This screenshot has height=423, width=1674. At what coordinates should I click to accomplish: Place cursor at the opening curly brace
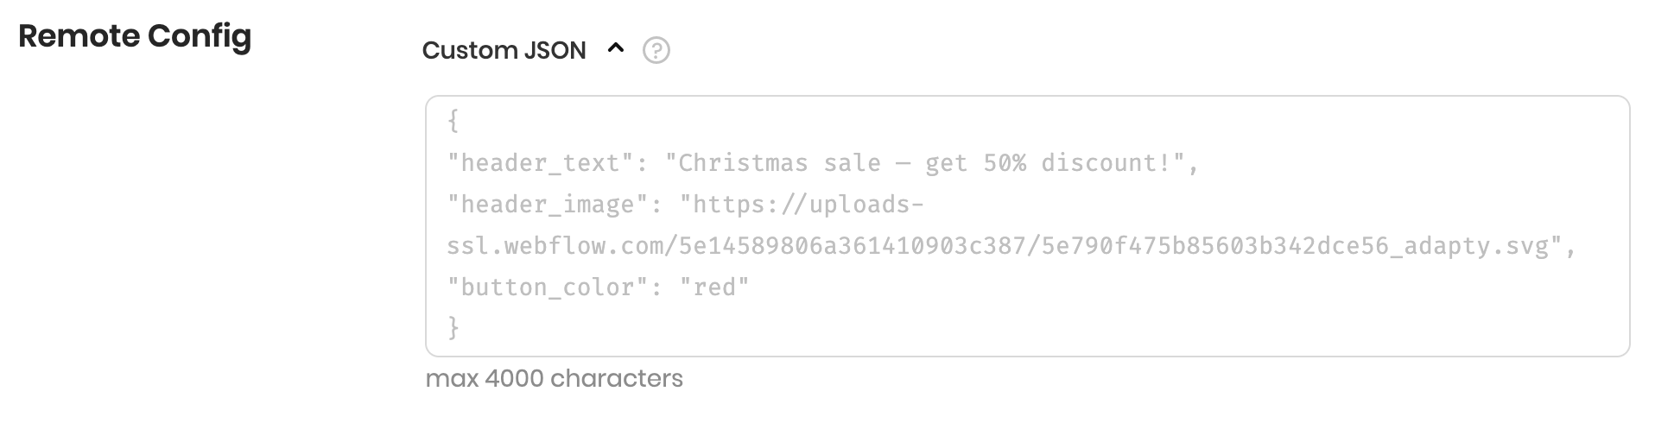click(453, 122)
